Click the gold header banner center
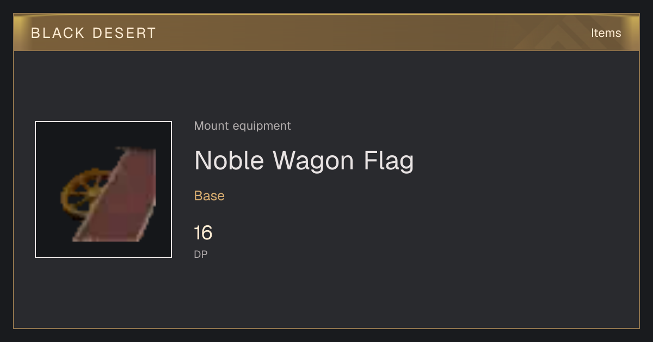The width and height of the screenshot is (653, 342). [326, 33]
